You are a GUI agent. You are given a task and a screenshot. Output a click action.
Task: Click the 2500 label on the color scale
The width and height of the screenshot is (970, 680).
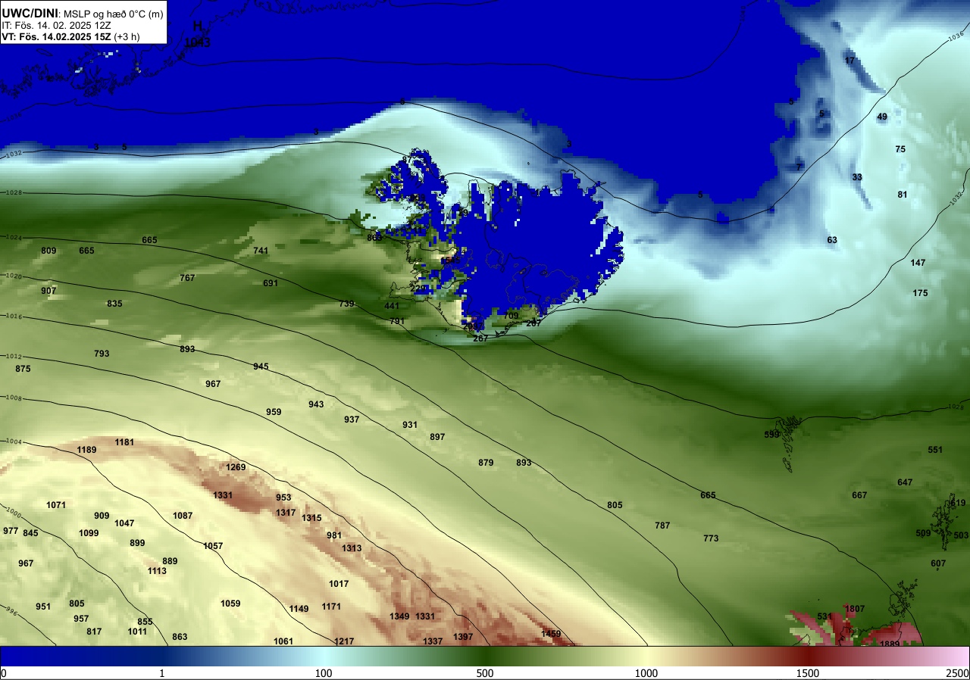(958, 673)
